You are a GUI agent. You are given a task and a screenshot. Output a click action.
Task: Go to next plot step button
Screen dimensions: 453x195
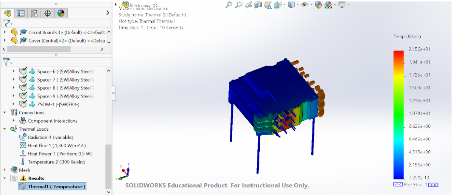click(x=433, y=185)
